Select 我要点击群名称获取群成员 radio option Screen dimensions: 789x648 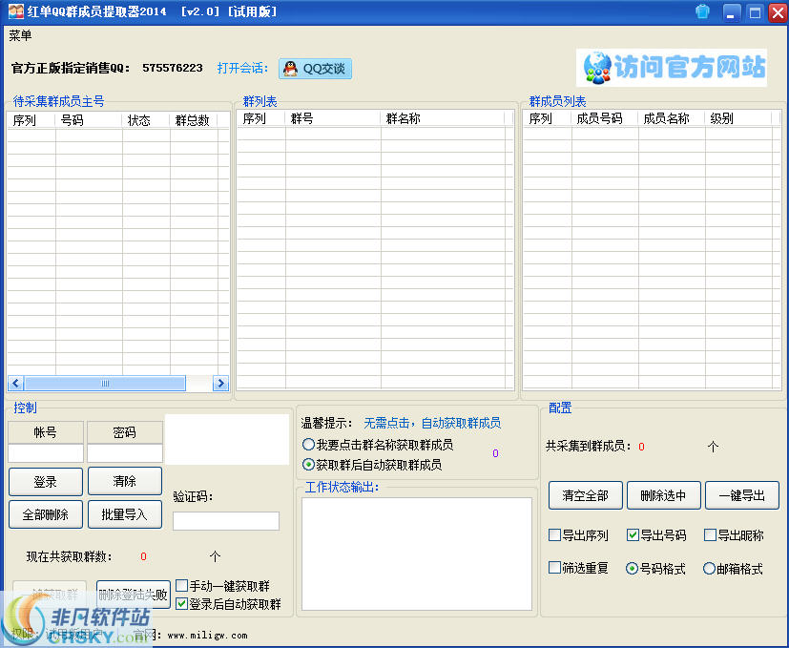(308, 445)
